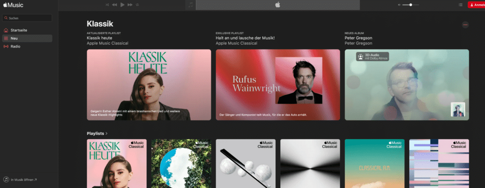
Task: Open the Classical A.M. playlist cover
Action: coord(374,164)
